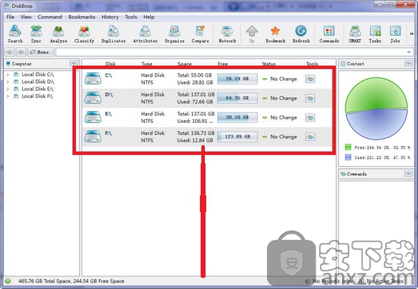Open tools button for F:\ row
This screenshot has width=418, height=289.
310,137
